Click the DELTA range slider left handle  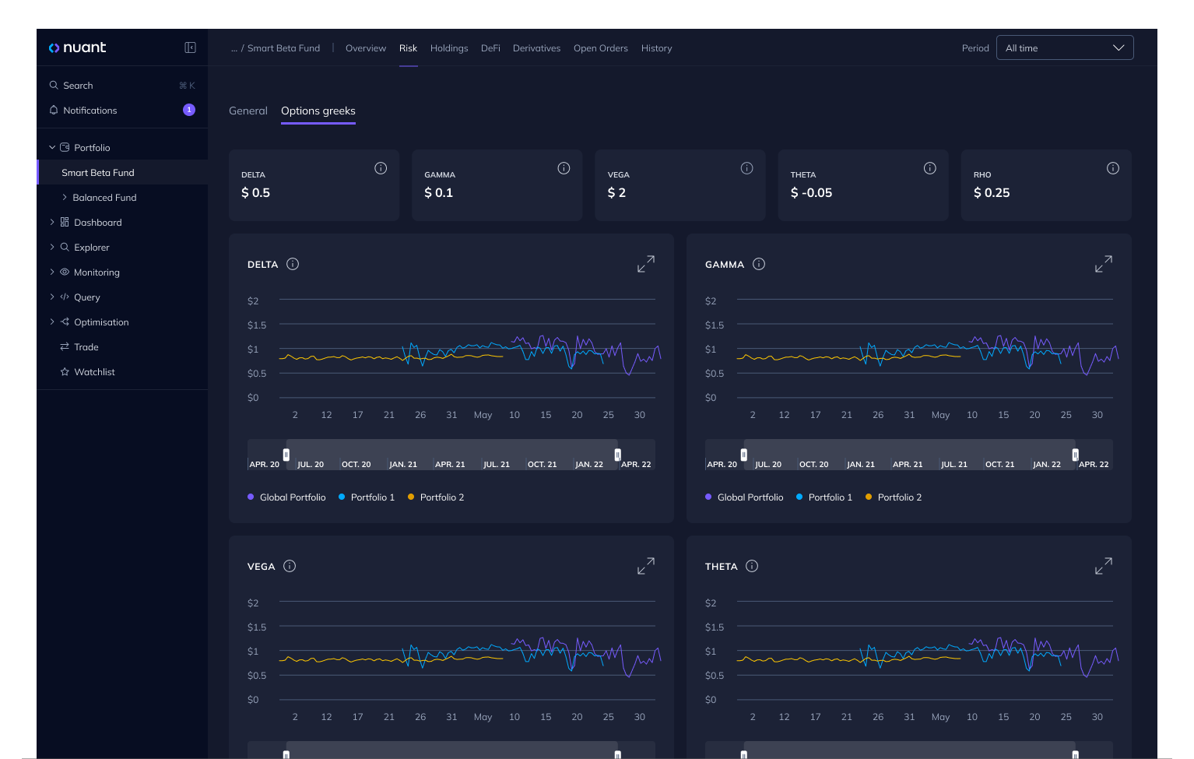[x=286, y=455]
